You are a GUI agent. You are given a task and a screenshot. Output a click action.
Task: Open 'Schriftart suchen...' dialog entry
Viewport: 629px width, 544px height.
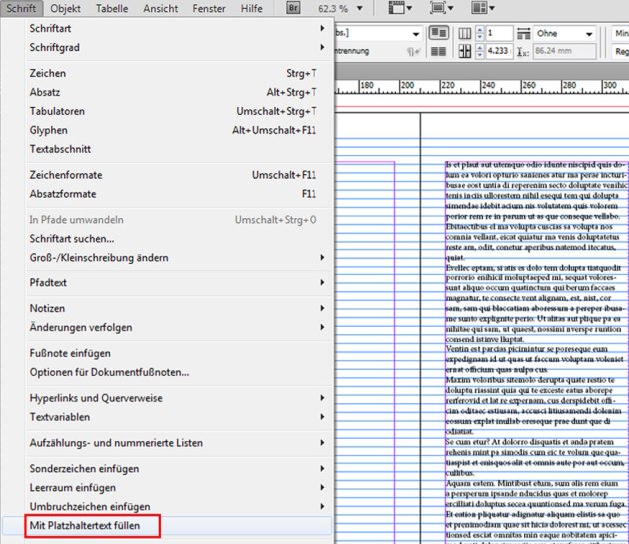pyautogui.click(x=71, y=239)
